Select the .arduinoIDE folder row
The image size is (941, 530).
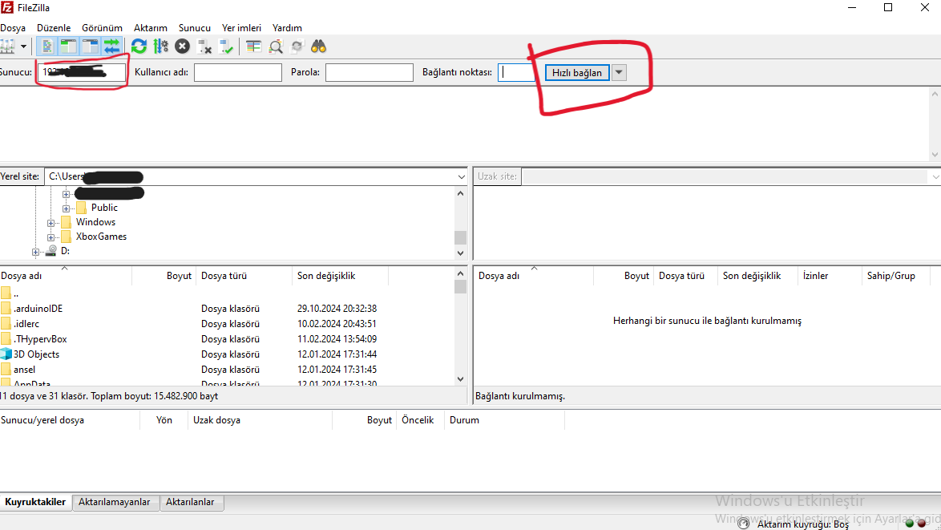tap(227, 309)
